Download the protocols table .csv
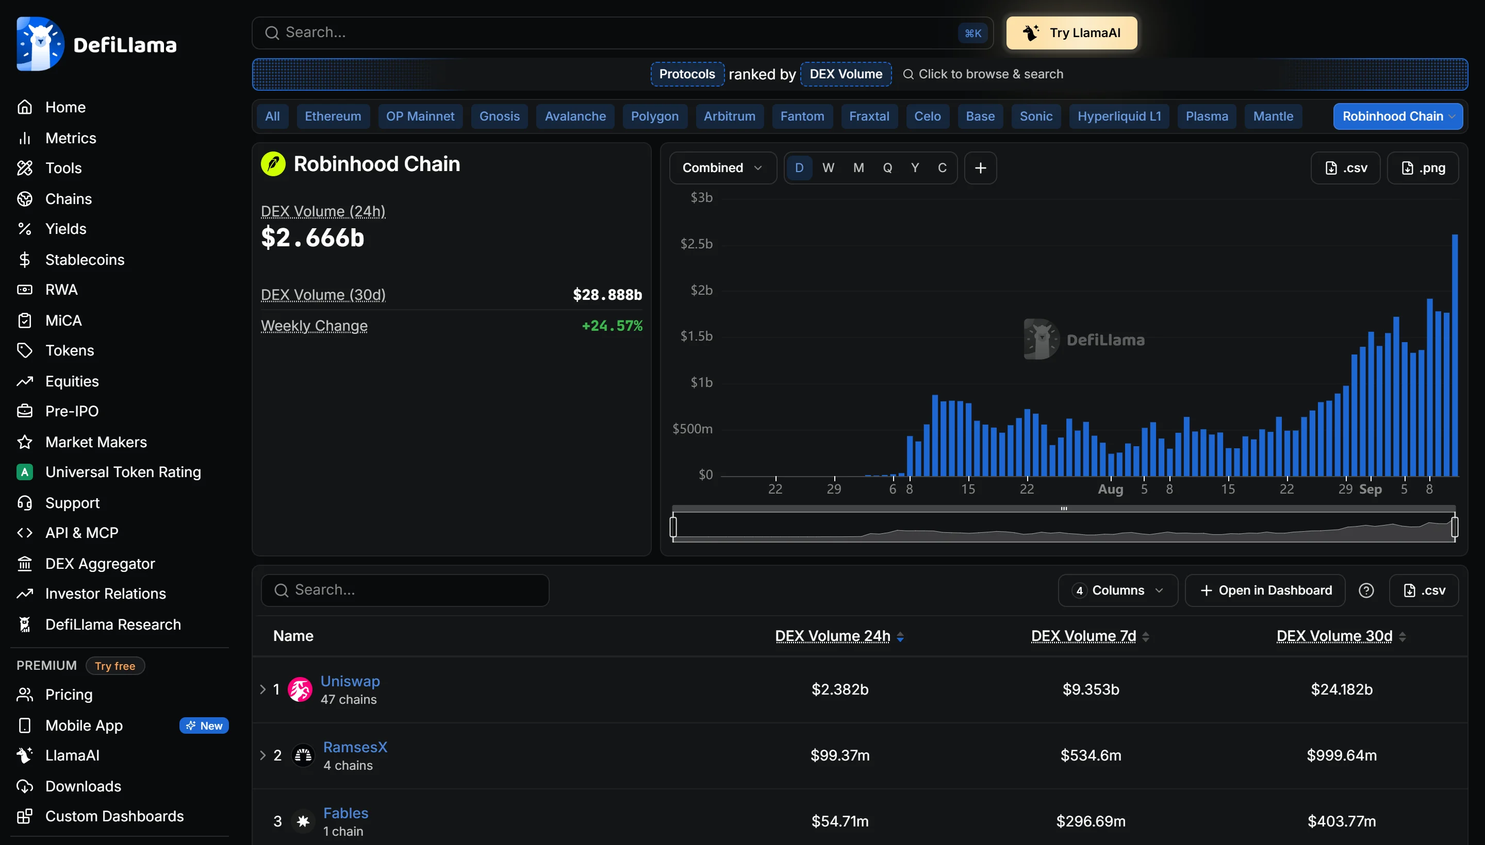Viewport: 1485px width, 845px height. click(1424, 591)
